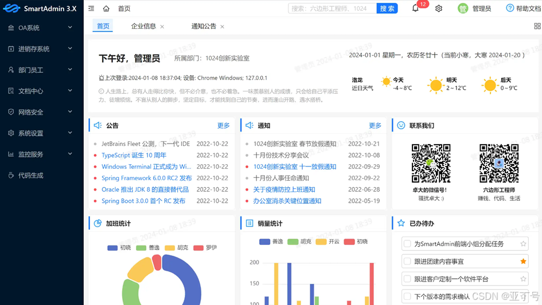Click the 网络安全 shield icon
The width and height of the screenshot is (542, 305).
(x=11, y=112)
